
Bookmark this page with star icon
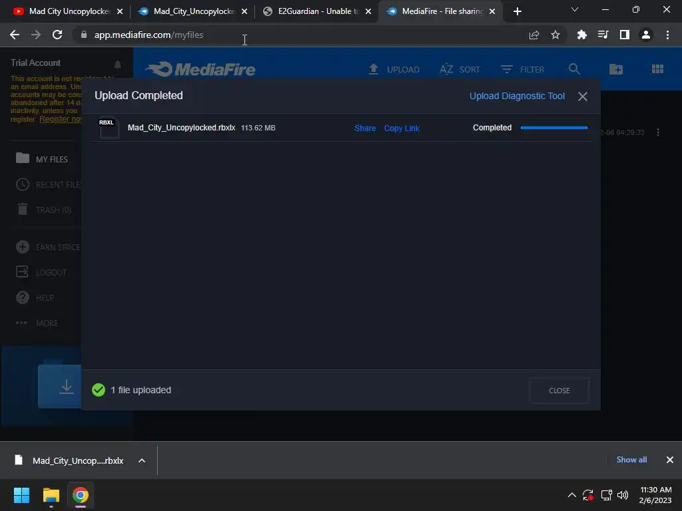[x=555, y=35]
